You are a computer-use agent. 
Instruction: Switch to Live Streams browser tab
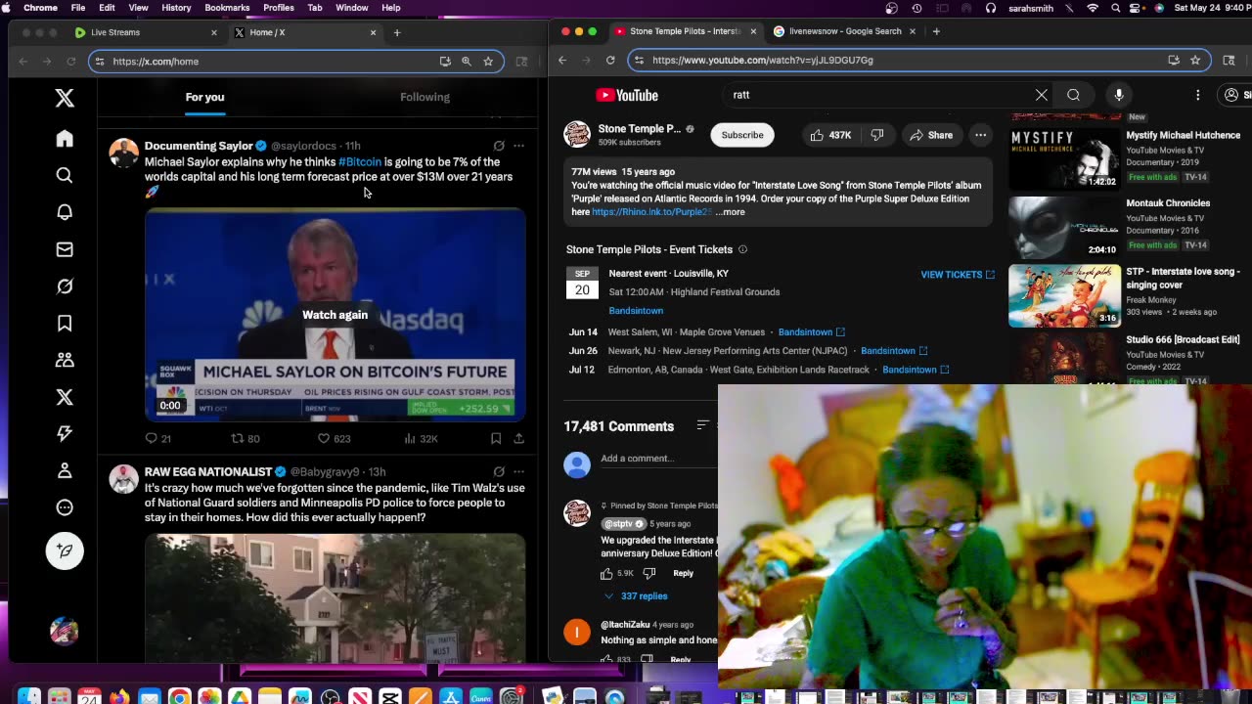(x=147, y=32)
